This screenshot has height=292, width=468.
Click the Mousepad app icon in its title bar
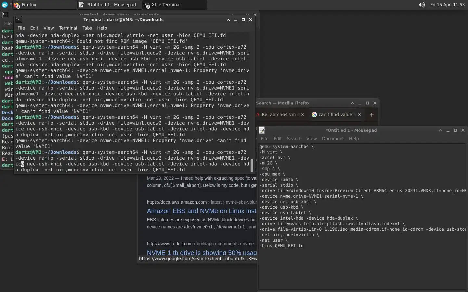(262, 130)
